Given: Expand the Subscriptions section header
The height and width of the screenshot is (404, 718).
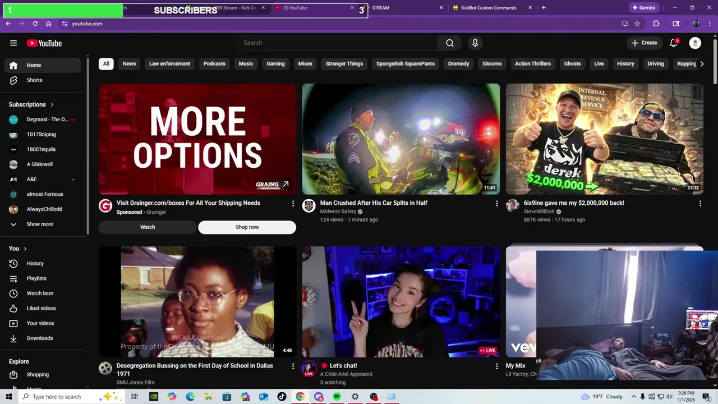Looking at the screenshot, I should (31, 104).
